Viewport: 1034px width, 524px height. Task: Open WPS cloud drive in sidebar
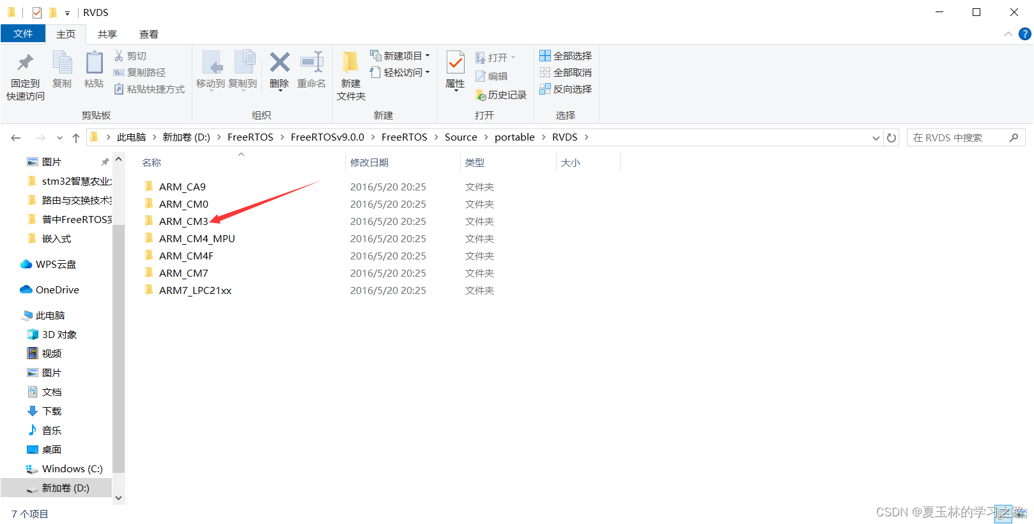pyautogui.click(x=48, y=264)
